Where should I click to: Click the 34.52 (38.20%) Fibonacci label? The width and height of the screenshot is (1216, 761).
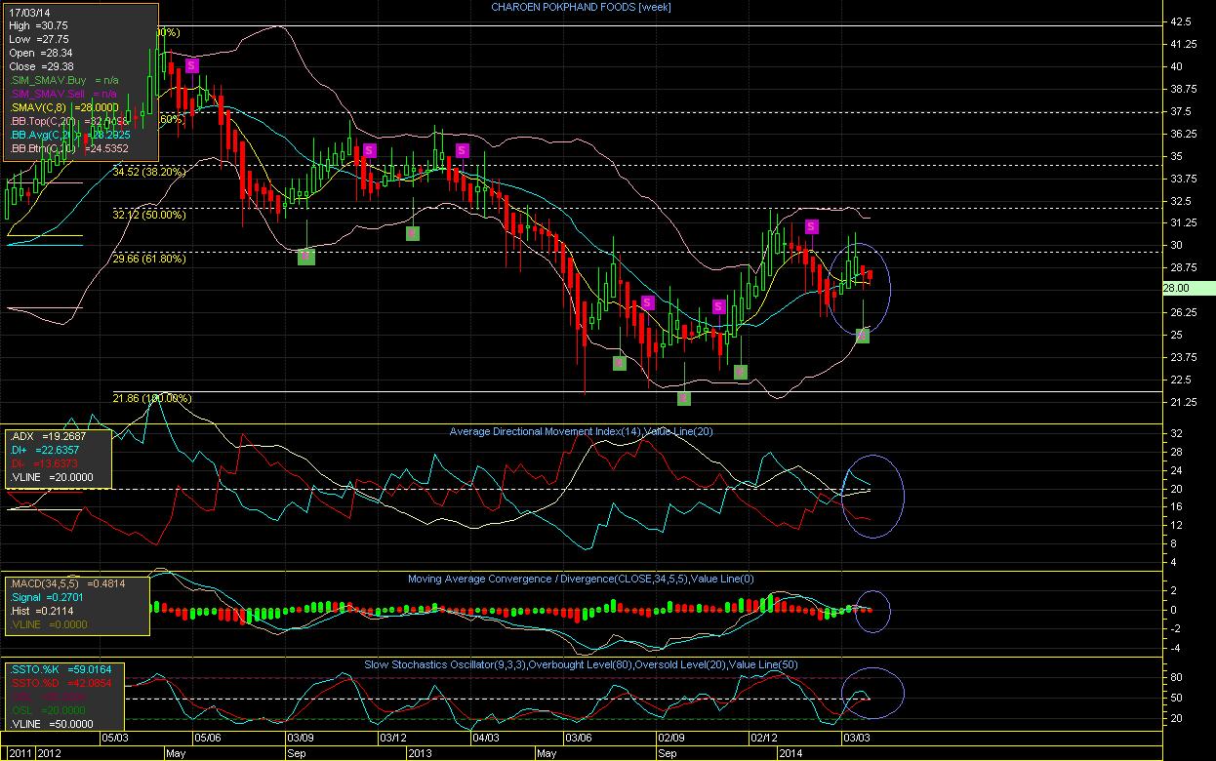pyautogui.click(x=149, y=171)
